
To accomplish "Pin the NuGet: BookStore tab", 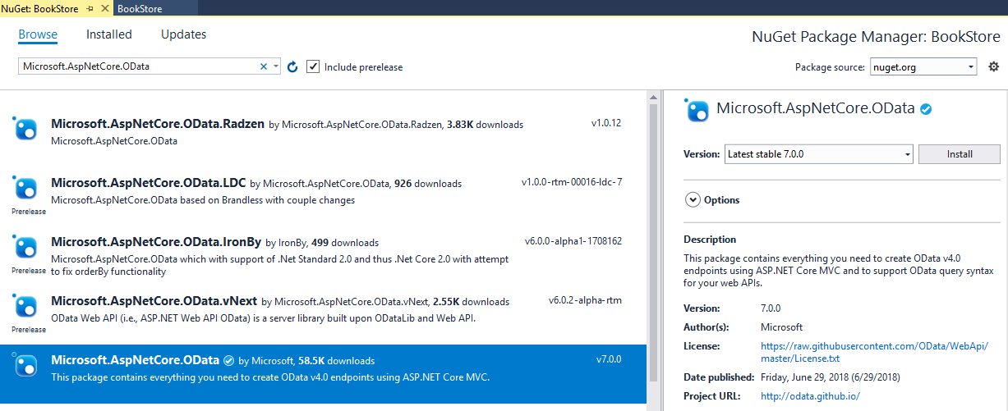I will [x=90, y=8].
